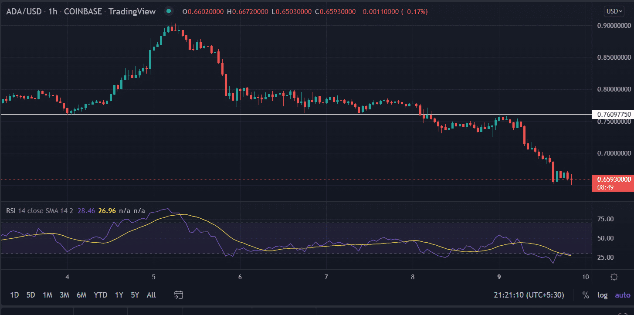Open chart settings gear icon

[614, 277]
